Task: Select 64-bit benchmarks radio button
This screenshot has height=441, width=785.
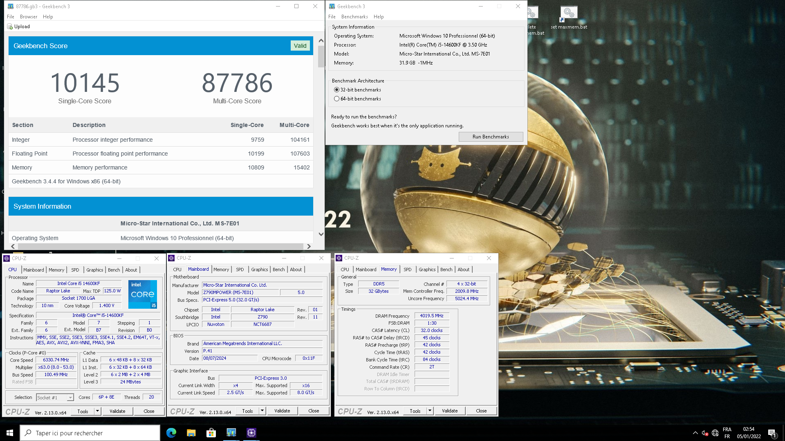Action: pos(336,99)
